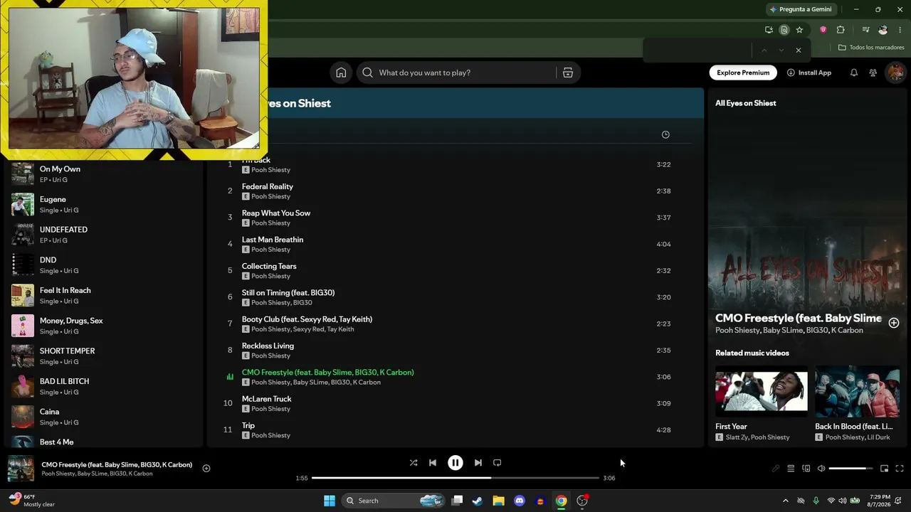Screen dimensions: 911x512
Task: Open the Spotify profile avatar menu
Action: pyautogui.click(x=895, y=73)
